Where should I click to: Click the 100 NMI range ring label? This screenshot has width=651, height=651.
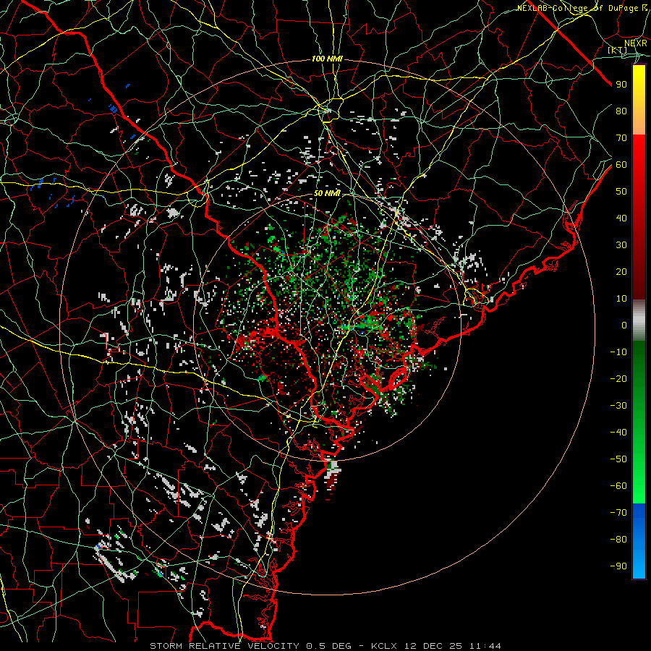[x=327, y=59]
